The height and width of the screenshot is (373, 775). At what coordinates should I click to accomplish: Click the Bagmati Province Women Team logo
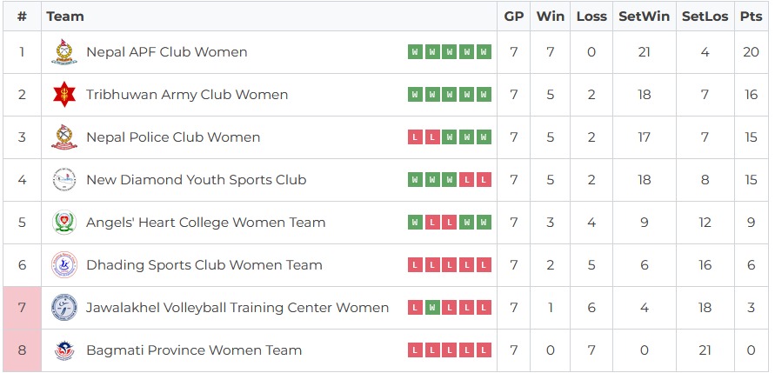(63, 350)
